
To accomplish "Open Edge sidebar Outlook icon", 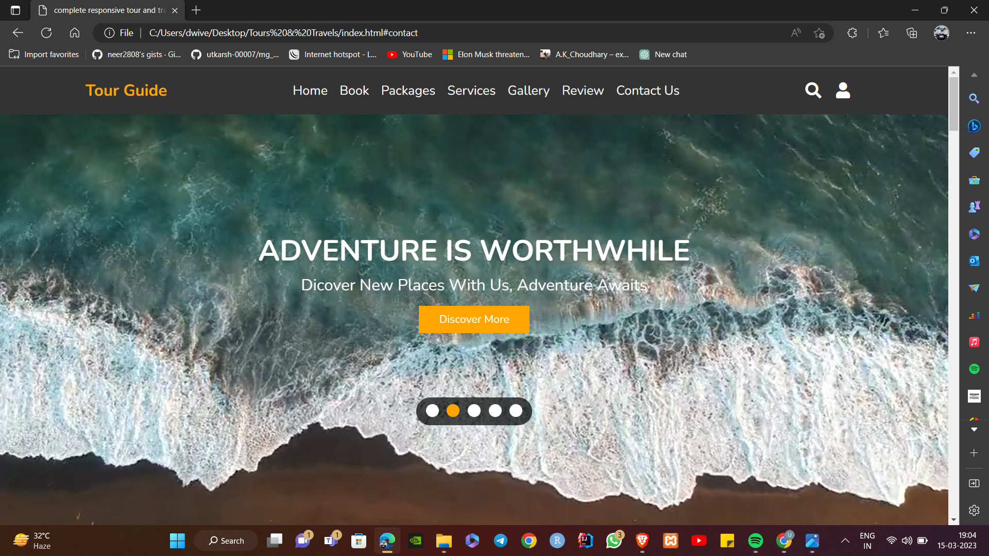I will (974, 261).
